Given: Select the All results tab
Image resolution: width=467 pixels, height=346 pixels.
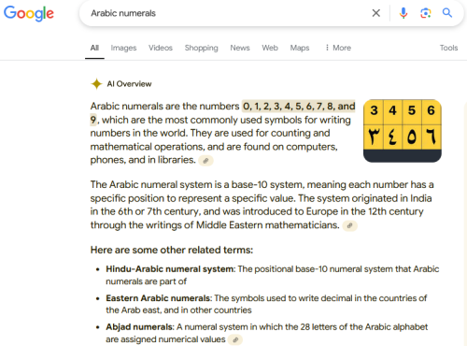Looking at the screenshot, I should pyautogui.click(x=94, y=48).
